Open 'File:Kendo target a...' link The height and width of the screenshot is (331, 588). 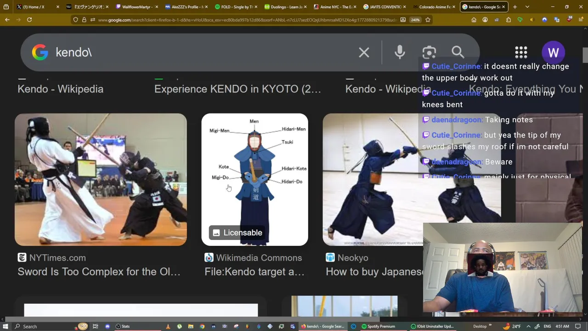[254, 272]
